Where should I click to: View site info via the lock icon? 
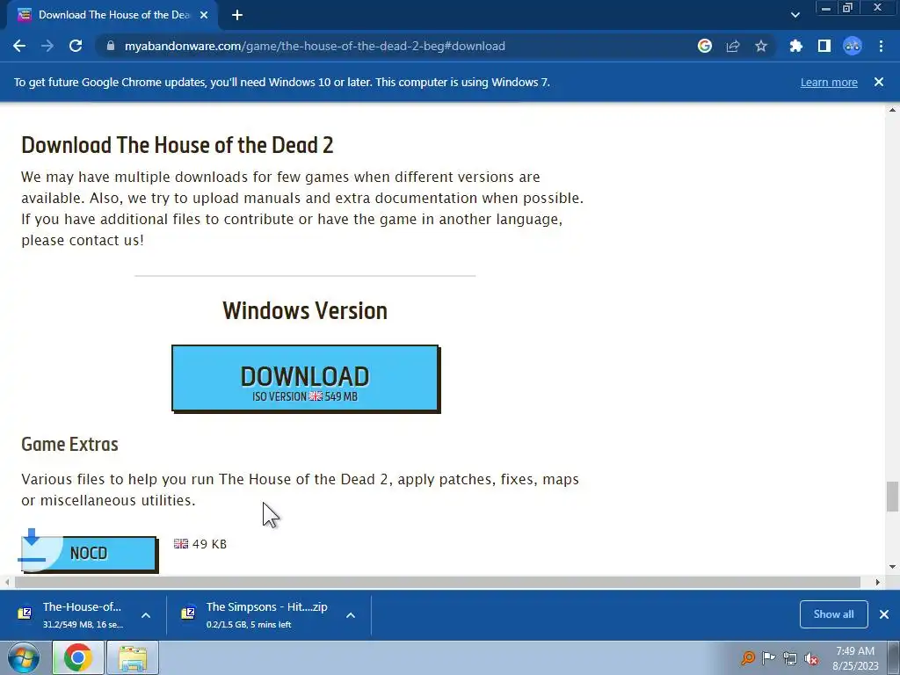click(x=111, y=46)
